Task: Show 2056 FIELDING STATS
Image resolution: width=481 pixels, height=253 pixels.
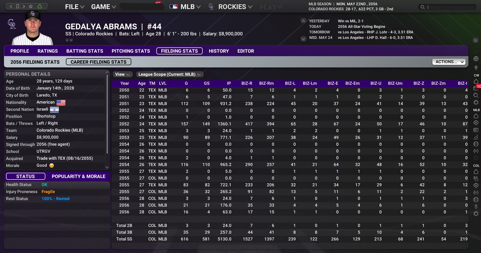Action: point(35,62)
